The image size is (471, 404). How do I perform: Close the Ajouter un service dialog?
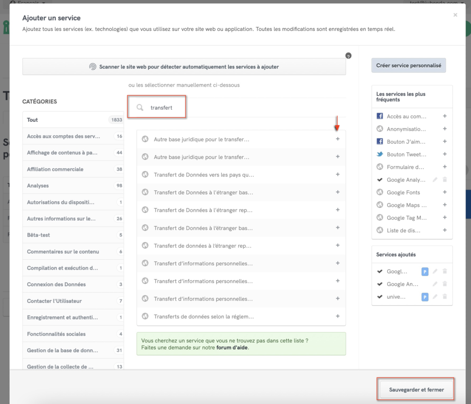tap(455, 15)
